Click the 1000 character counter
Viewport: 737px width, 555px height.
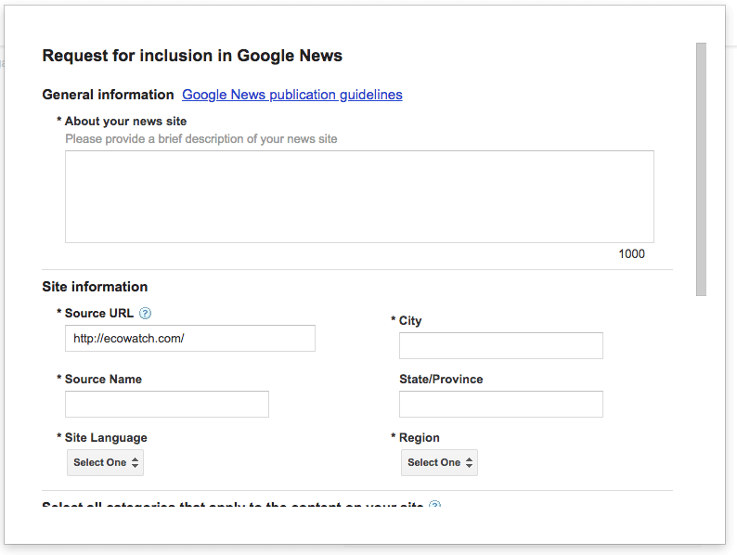pos(631,254)
